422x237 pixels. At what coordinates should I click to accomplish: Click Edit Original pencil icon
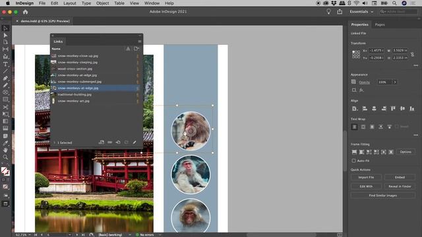135,142
